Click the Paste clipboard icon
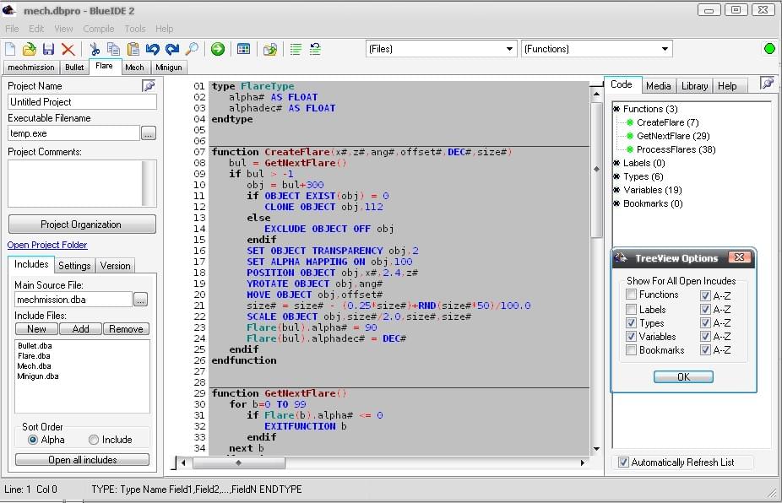The image size is (782, 503). click(x=133, y=49)
